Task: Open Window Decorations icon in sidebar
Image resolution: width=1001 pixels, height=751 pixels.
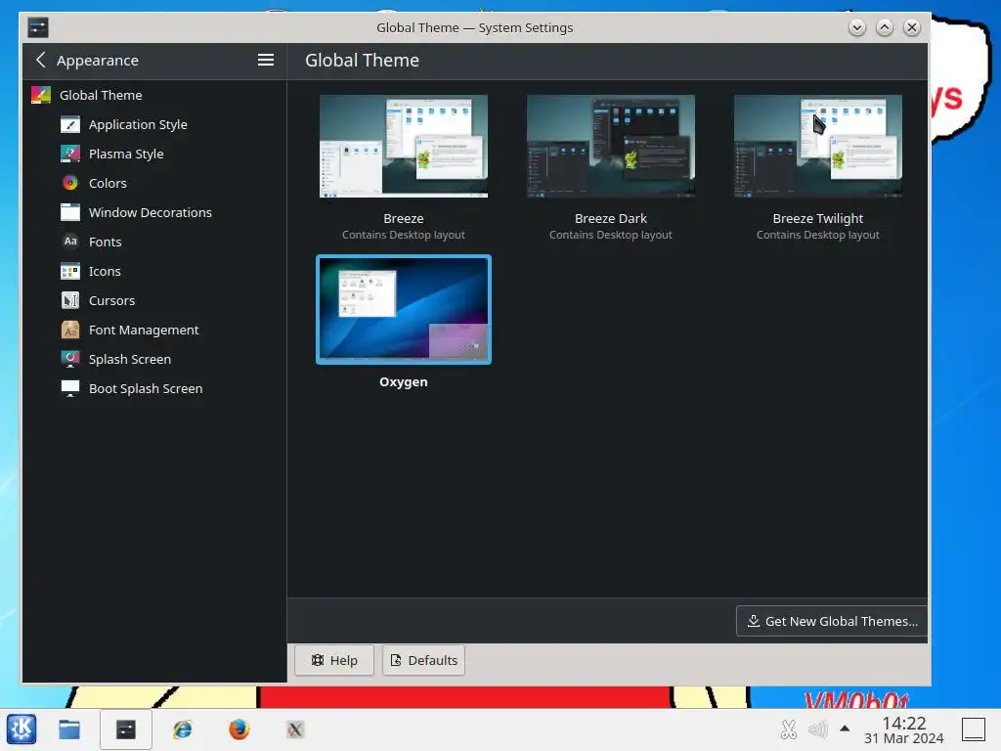Action: point(70,212)
